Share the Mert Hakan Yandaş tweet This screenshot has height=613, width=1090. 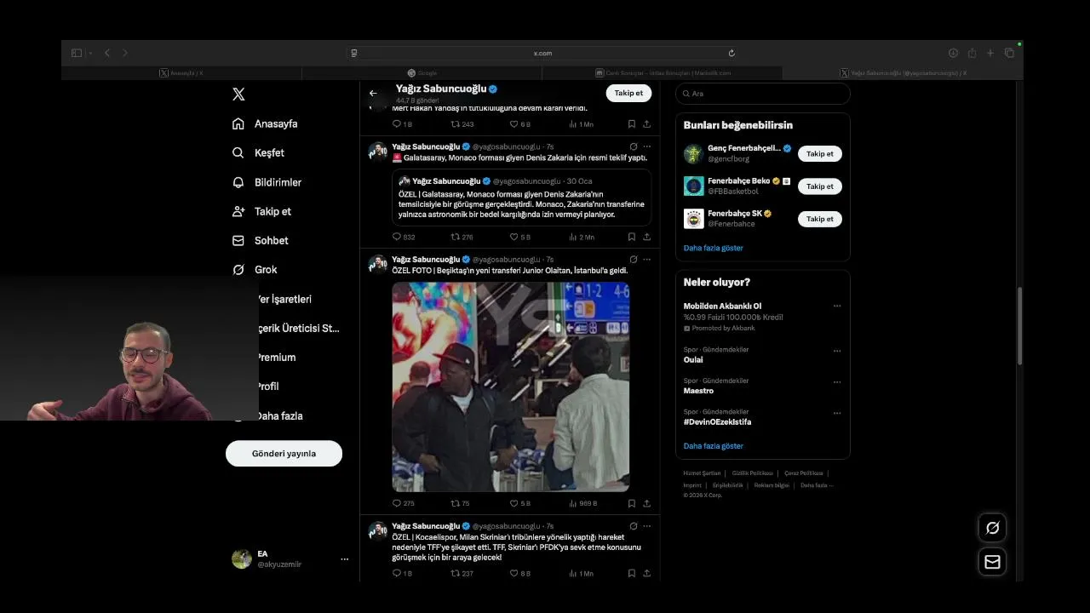646,124
